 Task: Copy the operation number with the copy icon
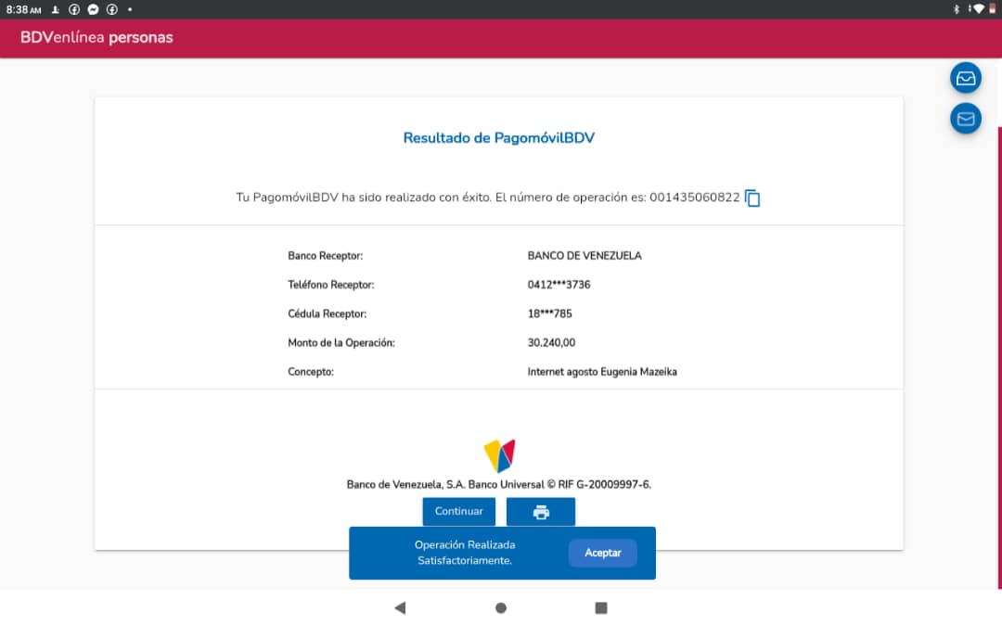click(752, 198)
